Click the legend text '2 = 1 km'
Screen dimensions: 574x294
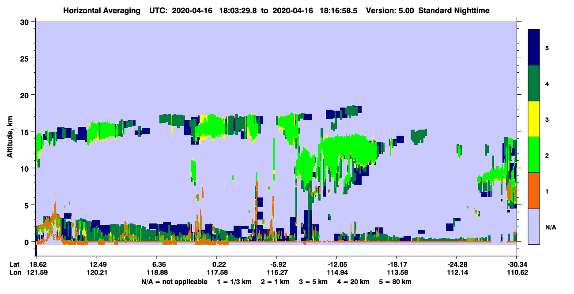[x=276, y=282]
